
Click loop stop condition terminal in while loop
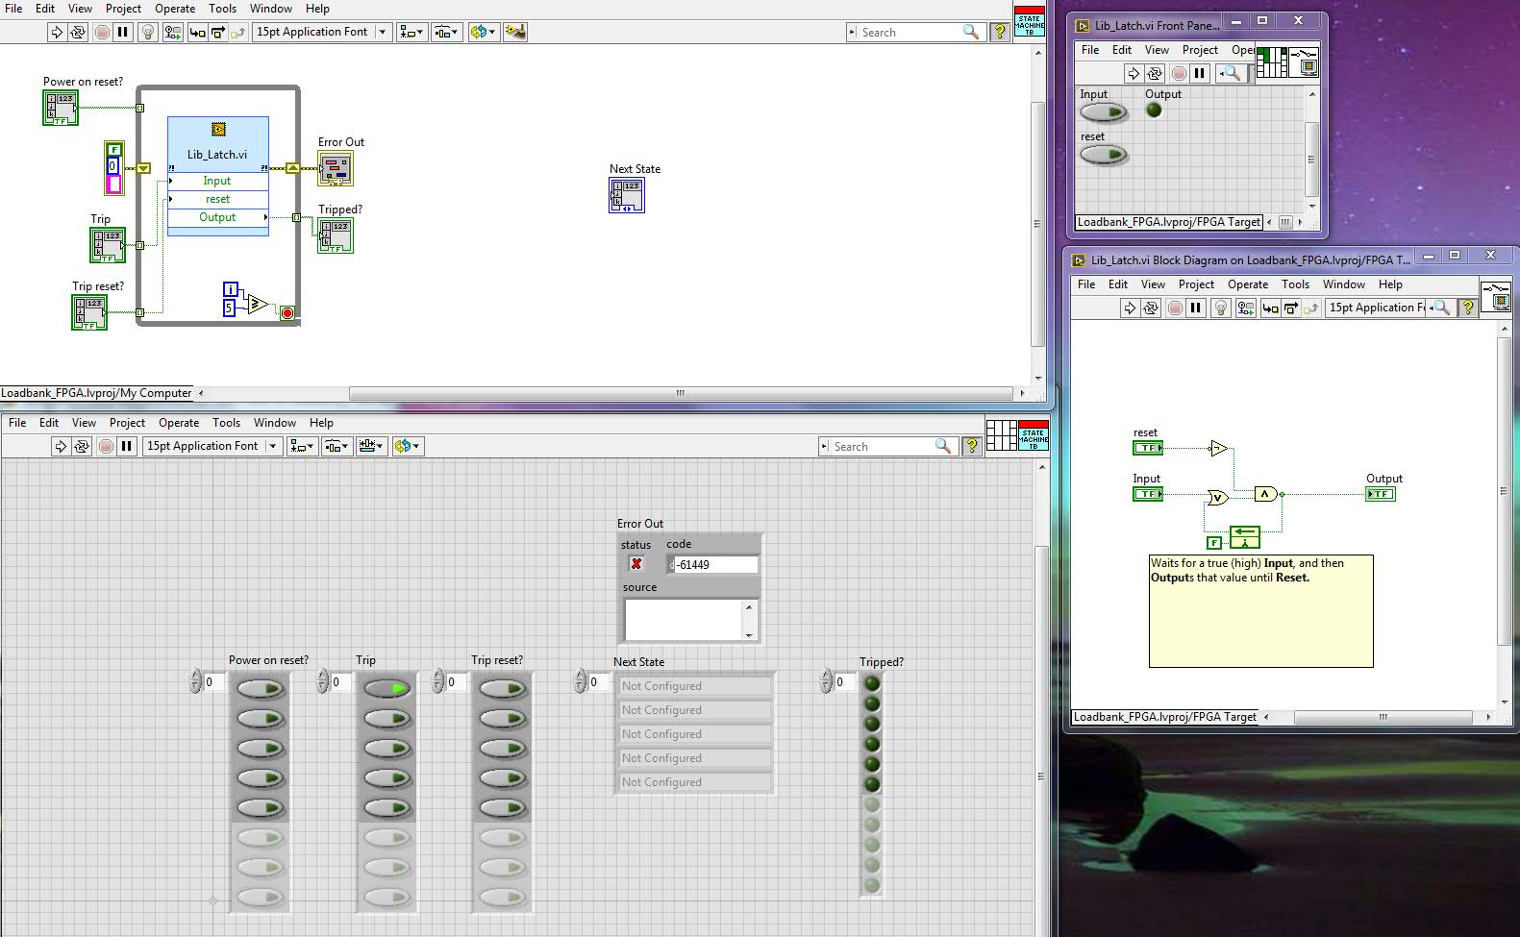click(x=287, y=313)
